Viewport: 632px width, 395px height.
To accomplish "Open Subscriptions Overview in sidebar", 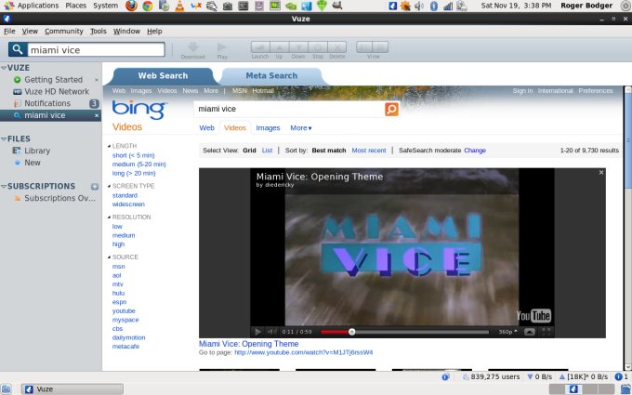I will click(59, 198).
